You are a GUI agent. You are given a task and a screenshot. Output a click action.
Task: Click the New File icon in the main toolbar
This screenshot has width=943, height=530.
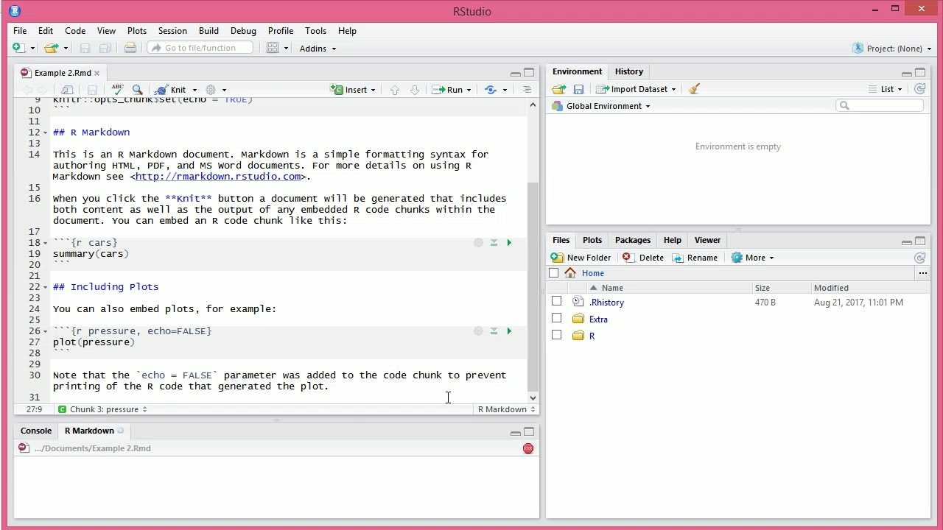(18, 48)
